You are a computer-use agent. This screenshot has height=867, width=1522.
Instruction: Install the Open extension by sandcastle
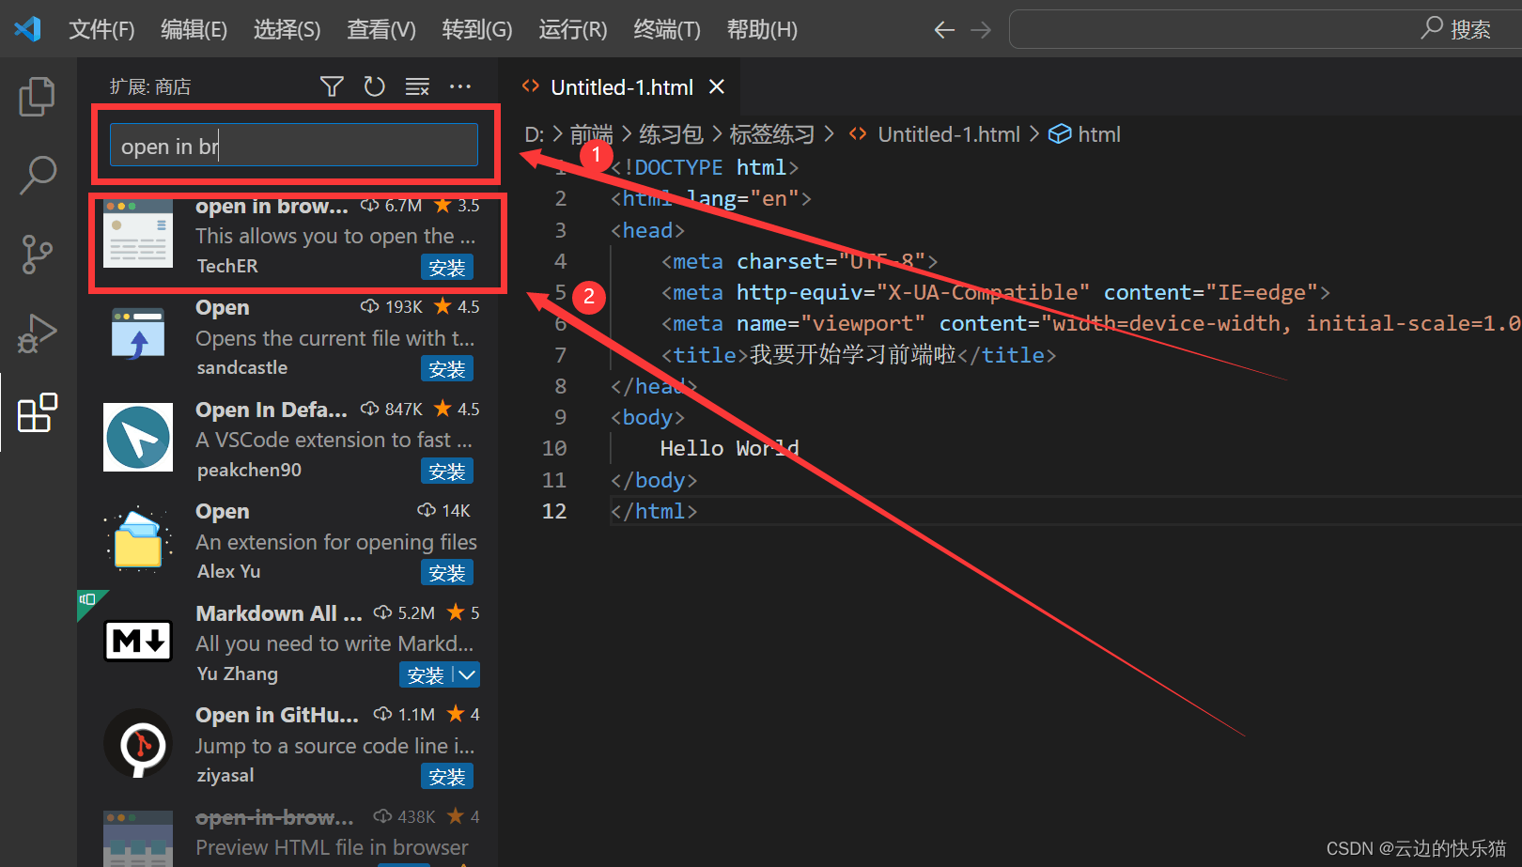[x=447, y=369]
